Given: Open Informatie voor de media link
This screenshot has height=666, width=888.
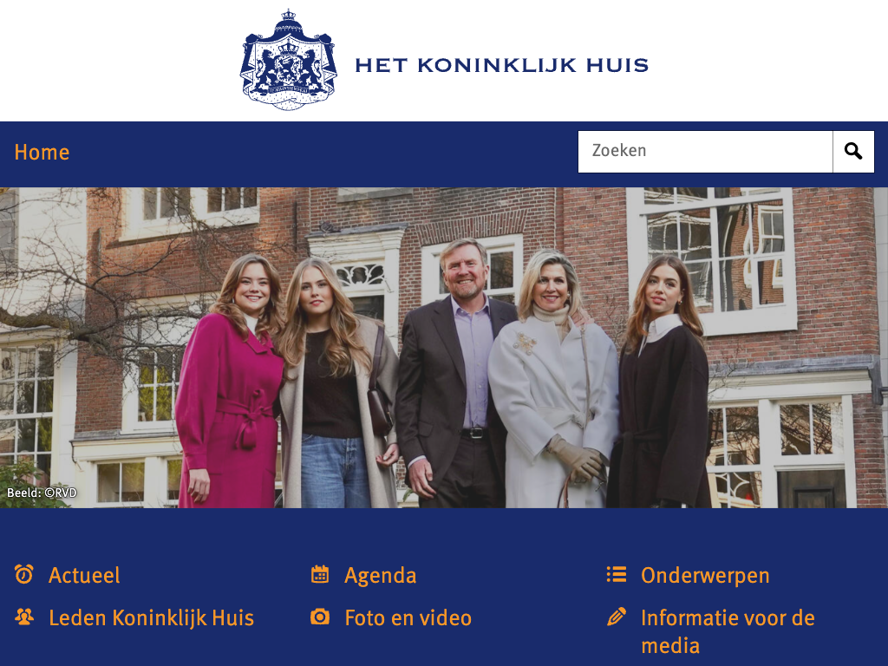Looking at the screenshot, I should (x=728, y=631).
